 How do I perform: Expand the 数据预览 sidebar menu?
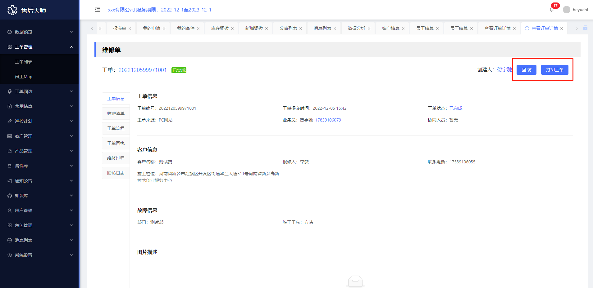point(39,32)
